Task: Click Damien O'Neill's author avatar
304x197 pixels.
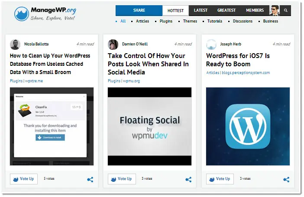Action: 113,45
